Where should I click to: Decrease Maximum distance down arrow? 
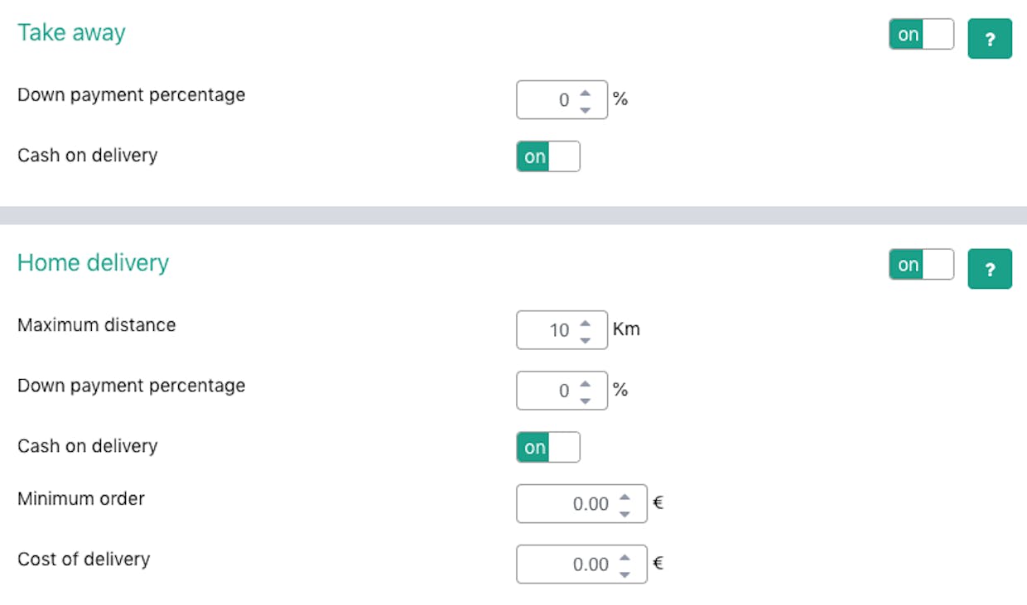[x=586, y=339]
